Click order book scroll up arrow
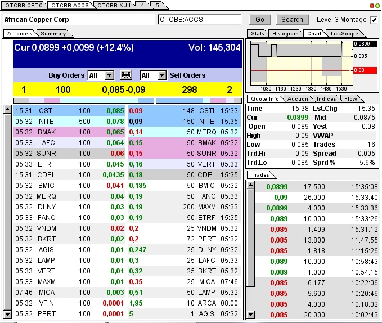This screenshot has height=323, width=382. pos(7,109)
